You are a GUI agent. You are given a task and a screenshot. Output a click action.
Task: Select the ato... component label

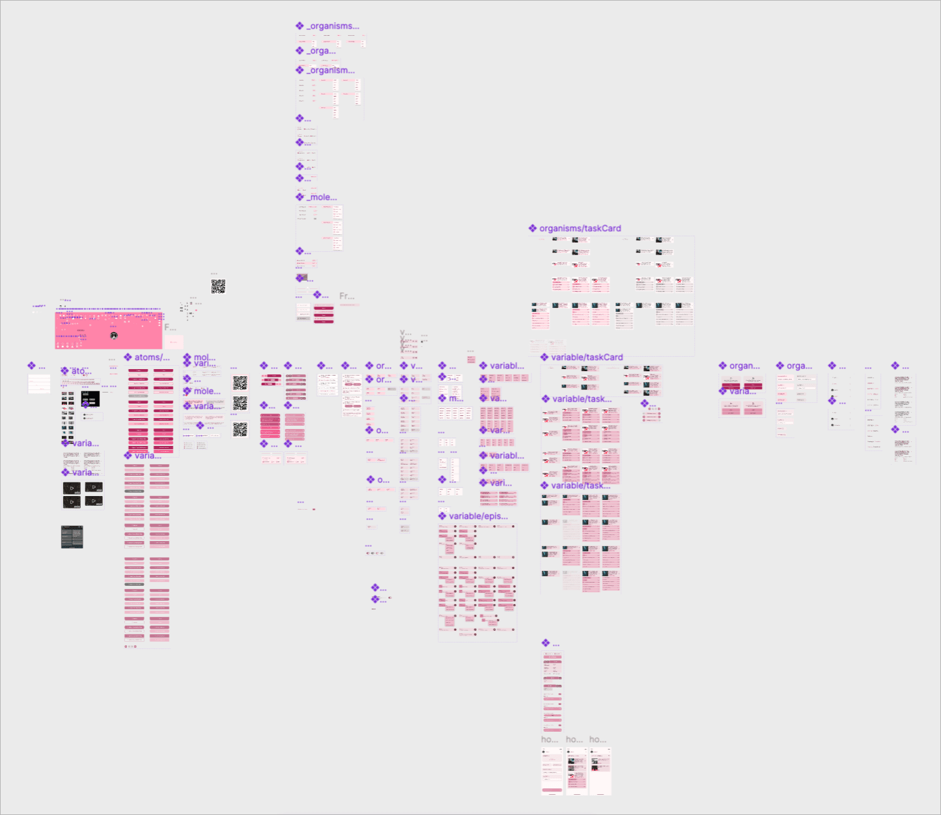pos(81,371)
